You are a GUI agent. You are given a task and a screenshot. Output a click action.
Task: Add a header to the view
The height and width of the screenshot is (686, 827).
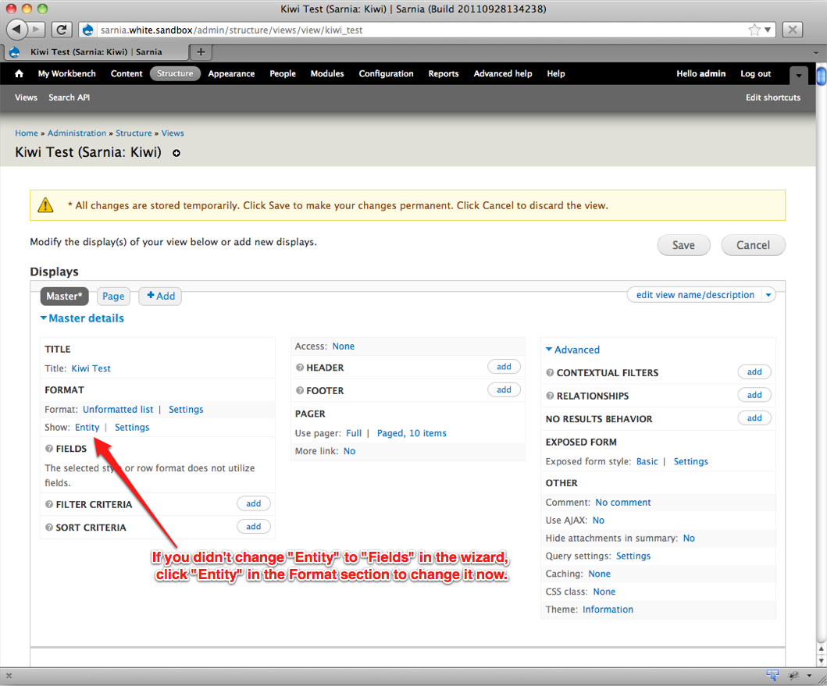[x=504, y=367]
